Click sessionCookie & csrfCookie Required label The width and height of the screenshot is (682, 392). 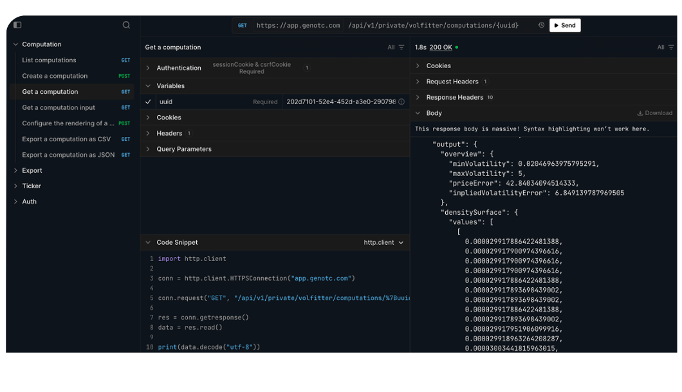point(252,67)
